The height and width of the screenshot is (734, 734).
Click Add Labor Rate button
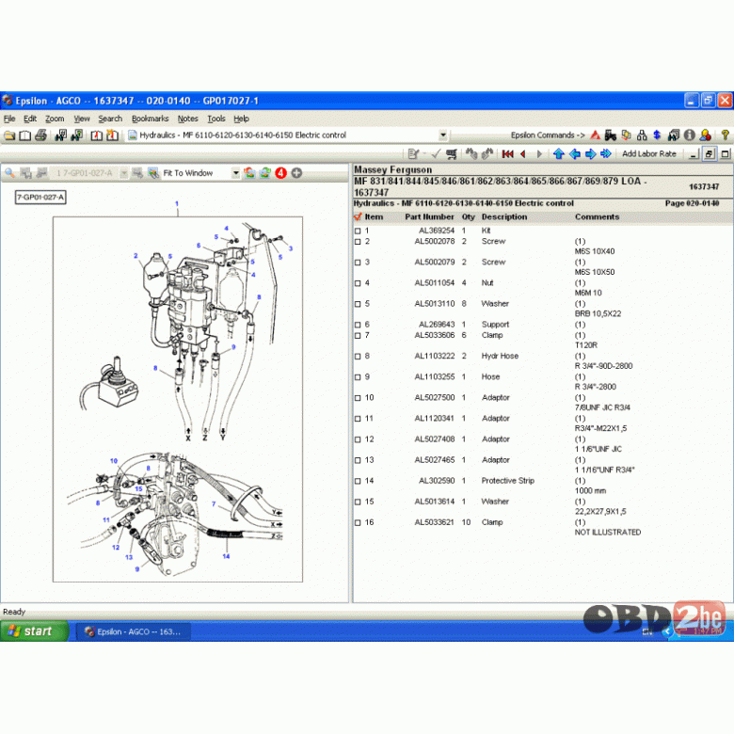648,154
